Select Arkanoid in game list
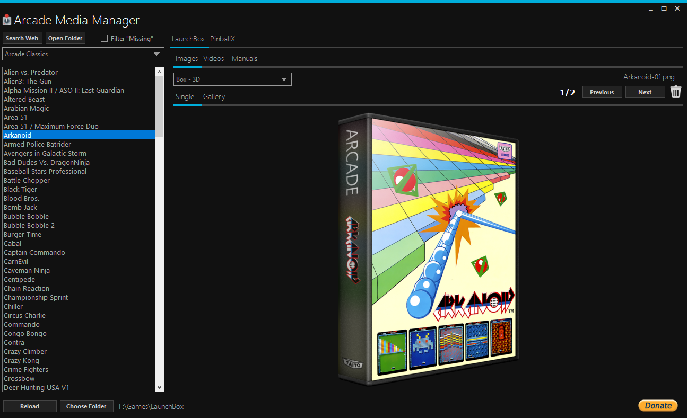Image resolution: width=687 pixels, height=418 pixels. pos(79,136)
